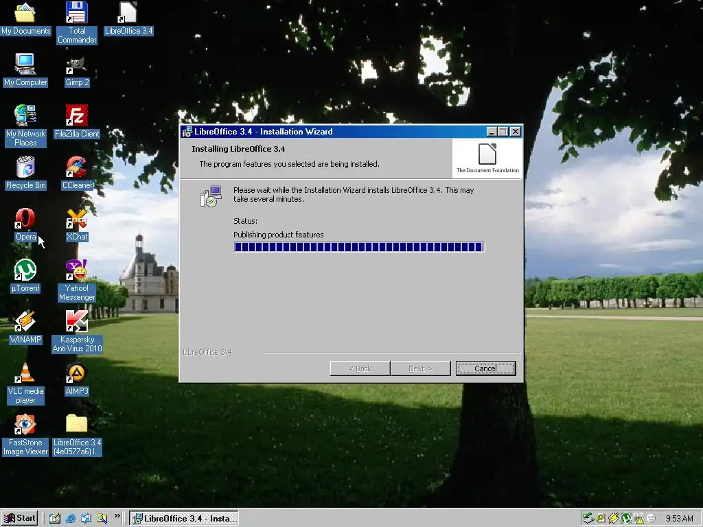The width and height of the screenshot is (703, 527).
Task: Cancel the LibreOffice installation
Action: [485, 368]
